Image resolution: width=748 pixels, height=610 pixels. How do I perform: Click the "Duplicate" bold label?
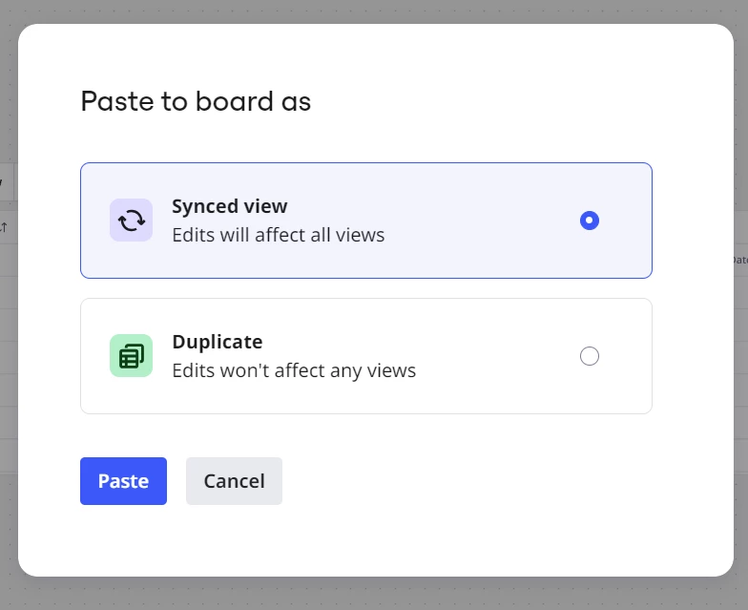click(x=218, y=342)
